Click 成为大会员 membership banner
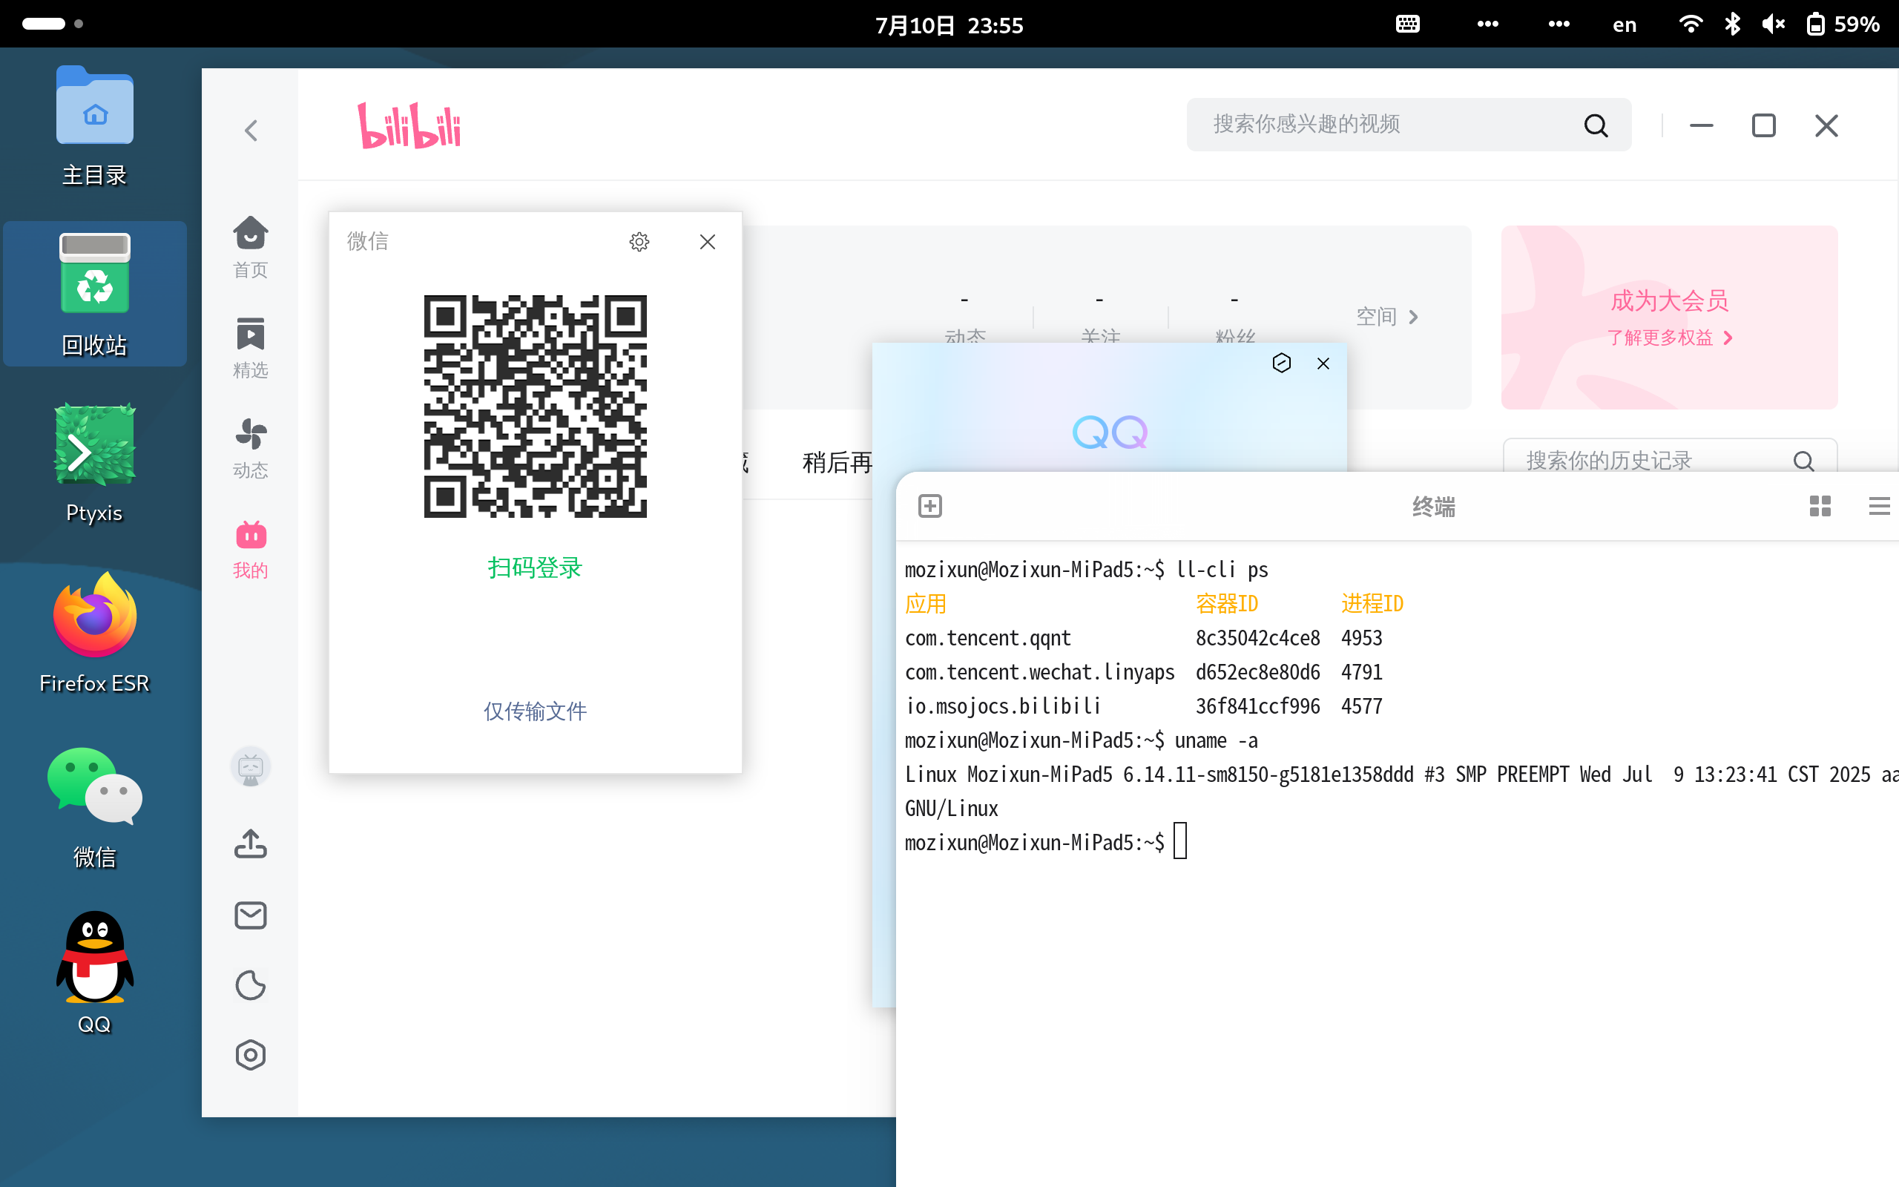Viewport: 1899px width, 1187px height. click(1669, 318)
